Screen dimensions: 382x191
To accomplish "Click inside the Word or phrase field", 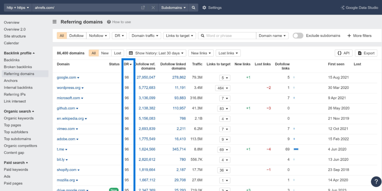I will pos(227,36).
